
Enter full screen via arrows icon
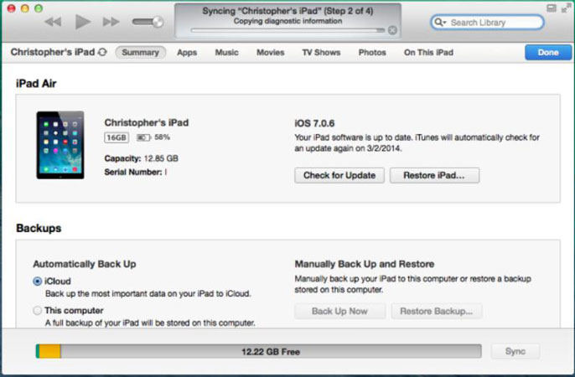567,8
